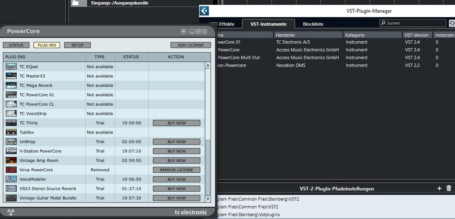Click the TC EQsat plug-in thumbnail icon
This screenshot has height=219, width=455.
[x=11, y=67]
